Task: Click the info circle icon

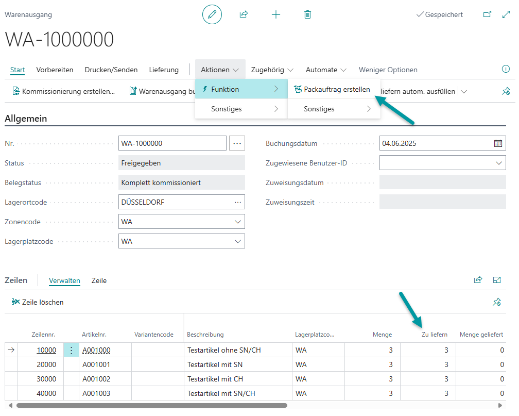Action: pyautogui.click(x=506, y=69)
